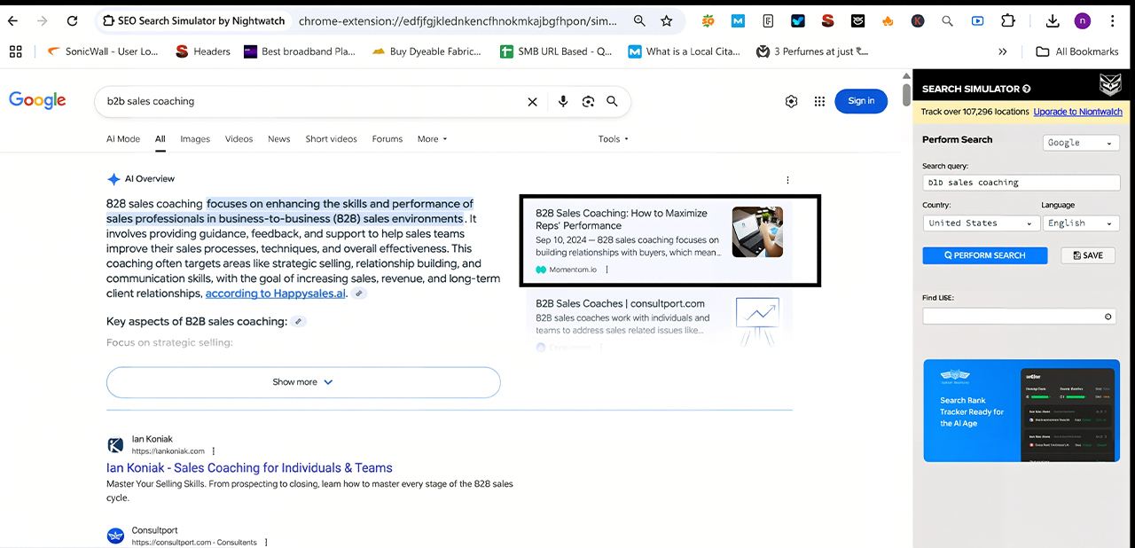
Task: Open the search engine Google dropdown
Action: pos(1080,143)
